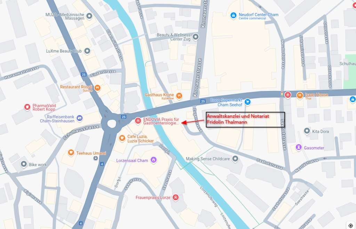Open the Lorzensaal Cham purple venue marker
356x229 pixels.
154,160
